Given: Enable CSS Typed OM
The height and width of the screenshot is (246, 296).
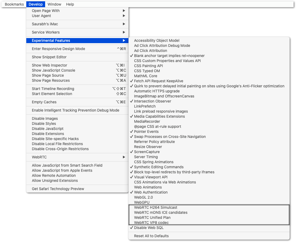Looking at the screenshot, I should tap(209, 71).
